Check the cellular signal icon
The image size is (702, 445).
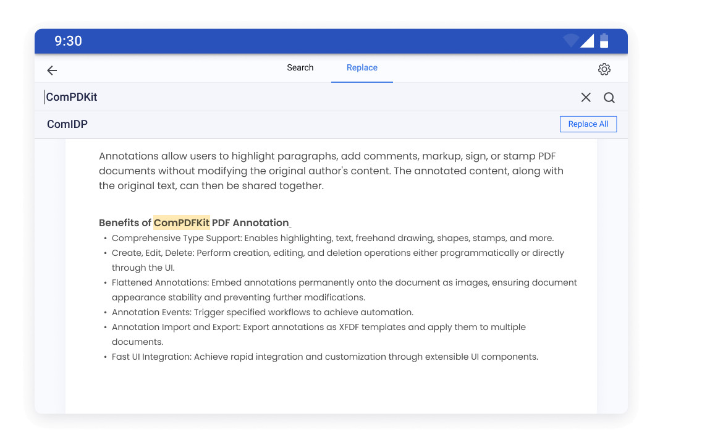point(587,41)
